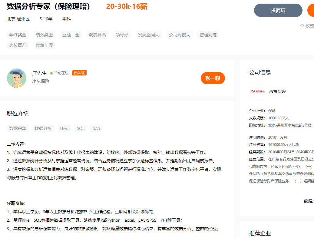314x238 pixels.
Task: Click the 五险一金 benefit tag
Action: point(71,35)
